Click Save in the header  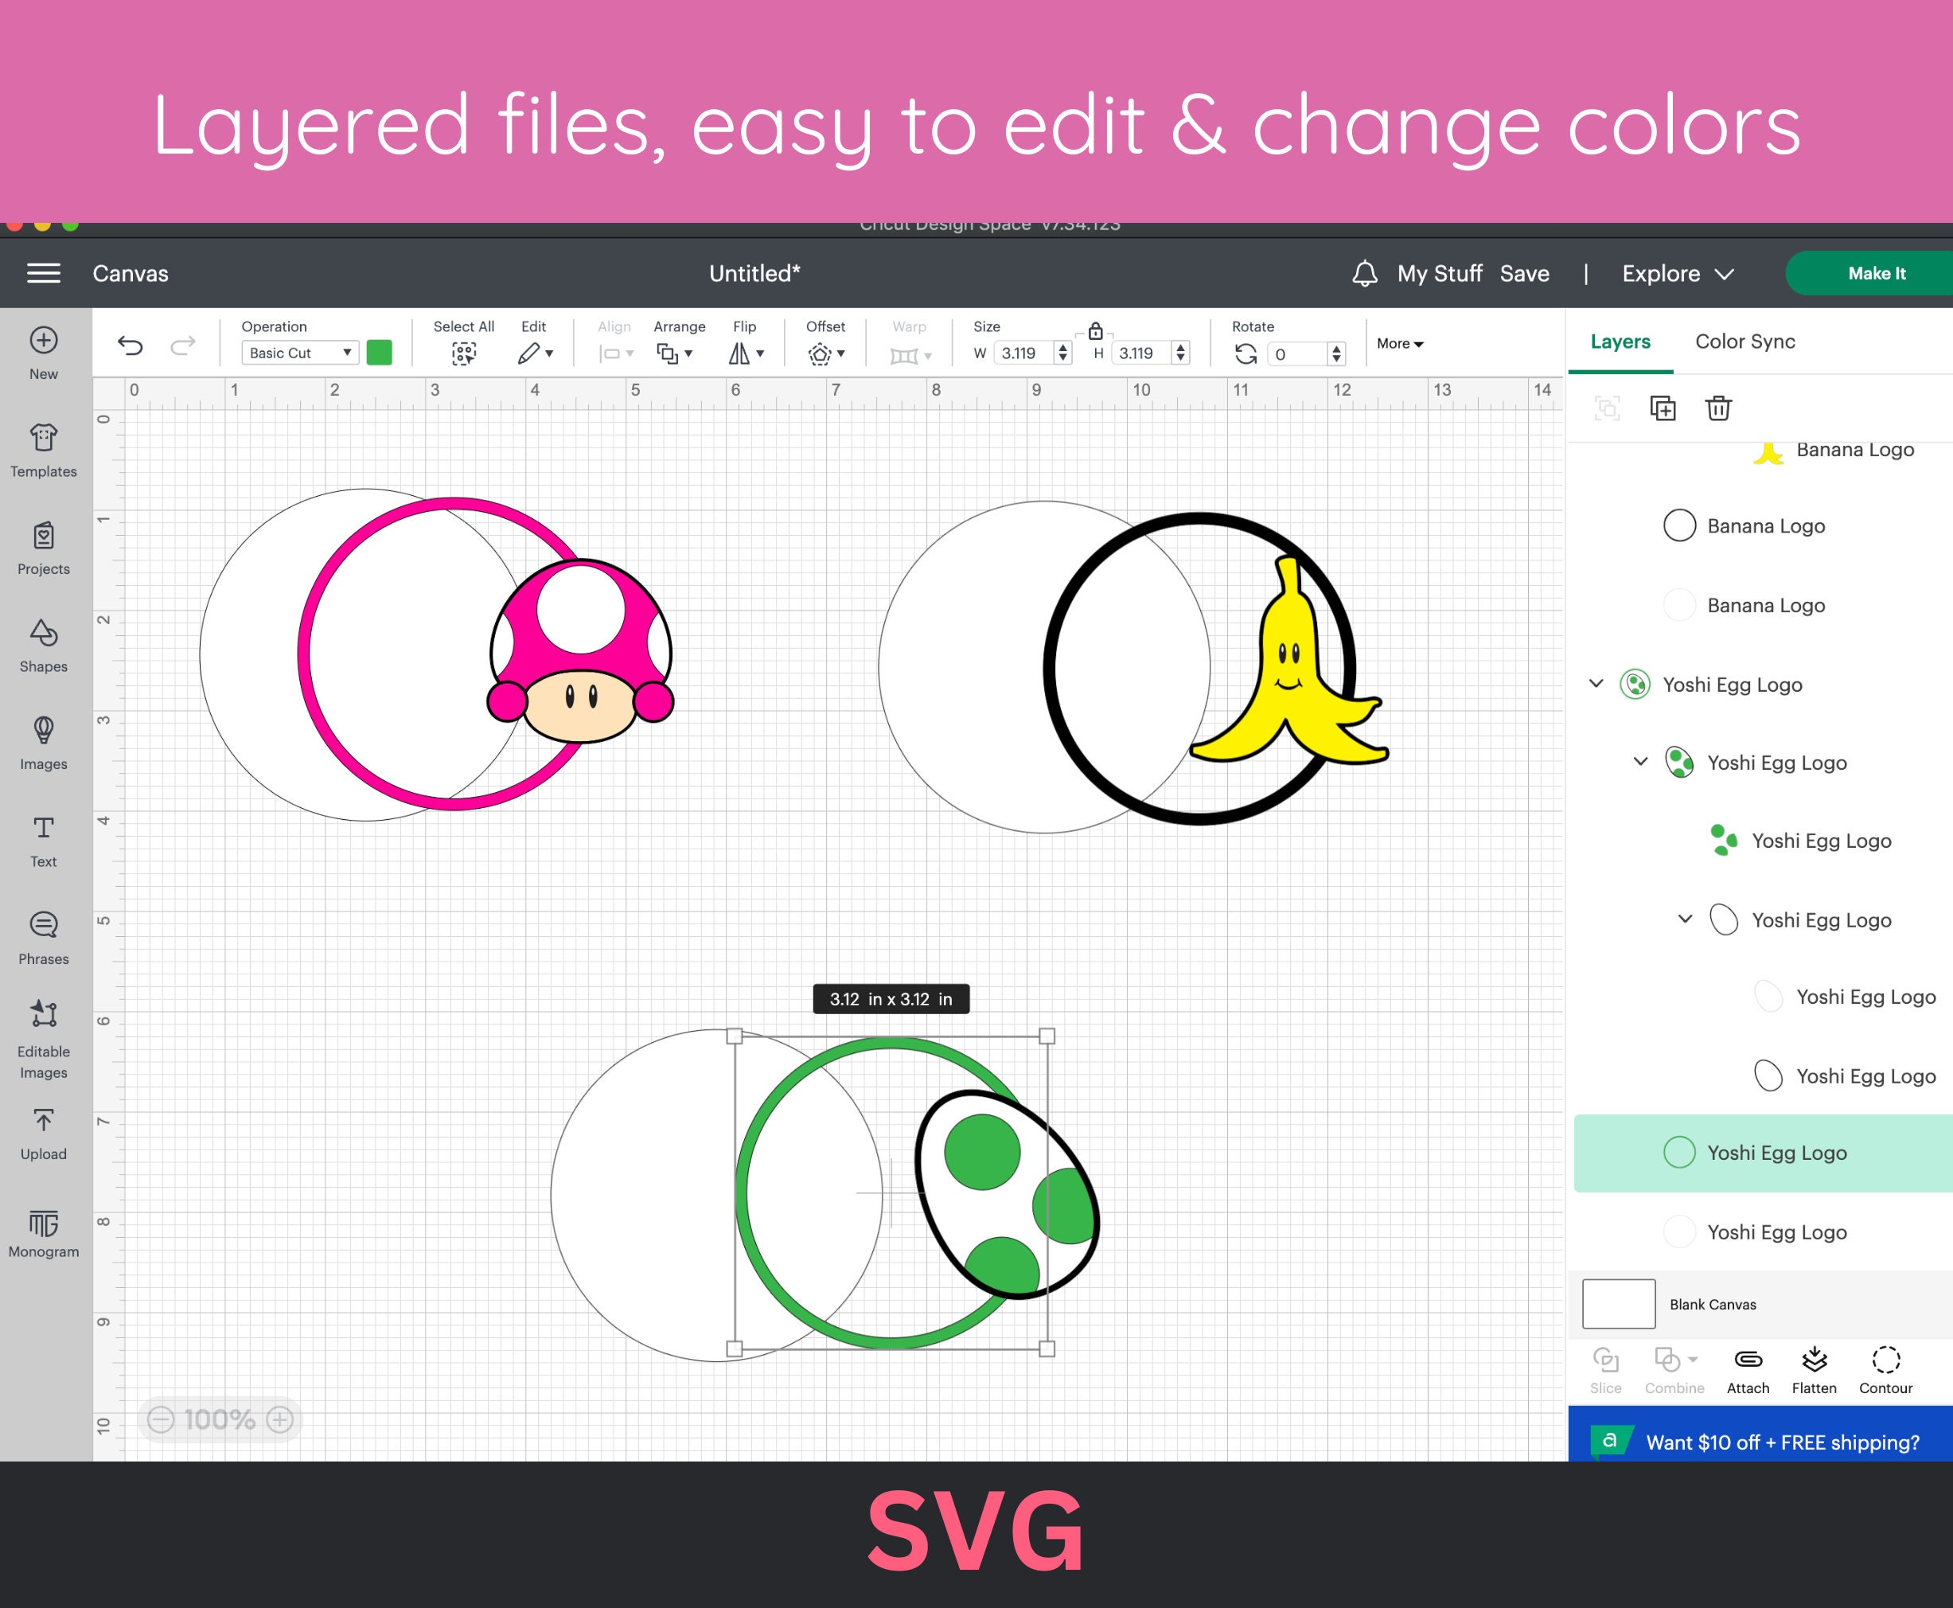[1524, 273]
